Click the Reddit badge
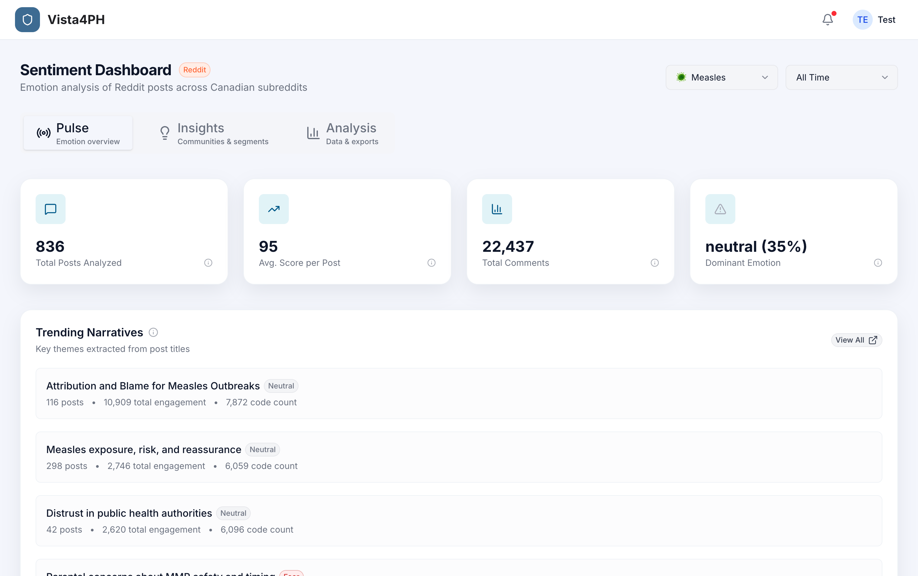 click(x=195, y=70)
